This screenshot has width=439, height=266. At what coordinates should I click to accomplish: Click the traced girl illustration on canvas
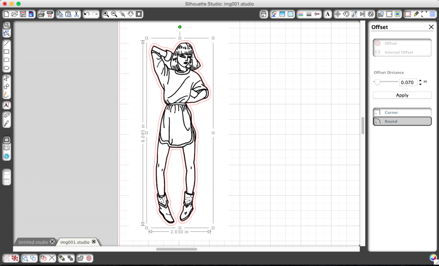tap(179, 133)
